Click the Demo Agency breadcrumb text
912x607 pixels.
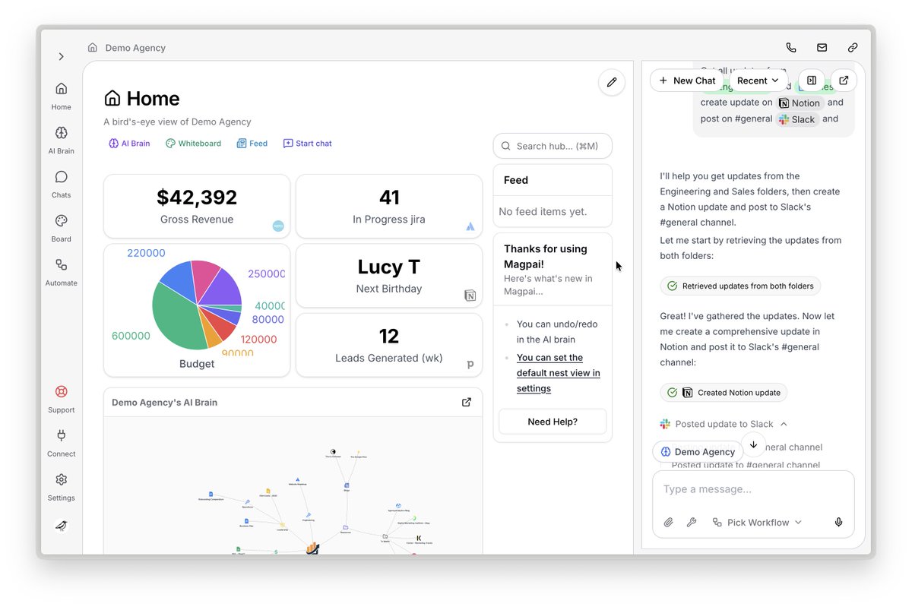(135, 48)
